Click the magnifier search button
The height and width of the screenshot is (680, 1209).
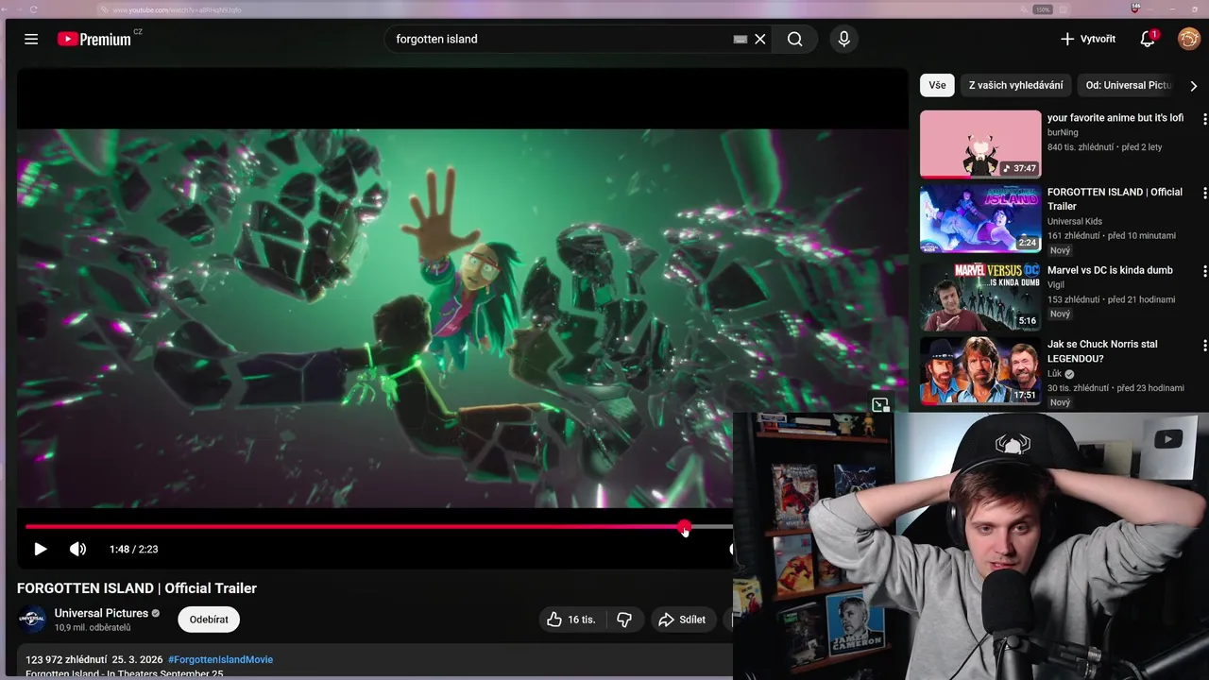(795, 39)
